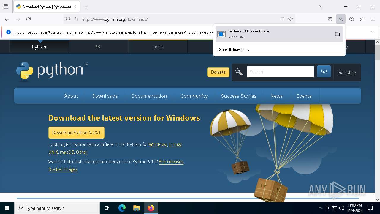Open tracking protection shield icon

pos(68,19)
